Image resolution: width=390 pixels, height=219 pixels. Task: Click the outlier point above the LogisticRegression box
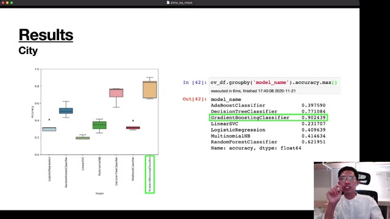(49, 120)
